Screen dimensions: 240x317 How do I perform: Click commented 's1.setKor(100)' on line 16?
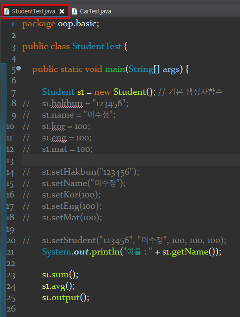click(x=71, y=195)
